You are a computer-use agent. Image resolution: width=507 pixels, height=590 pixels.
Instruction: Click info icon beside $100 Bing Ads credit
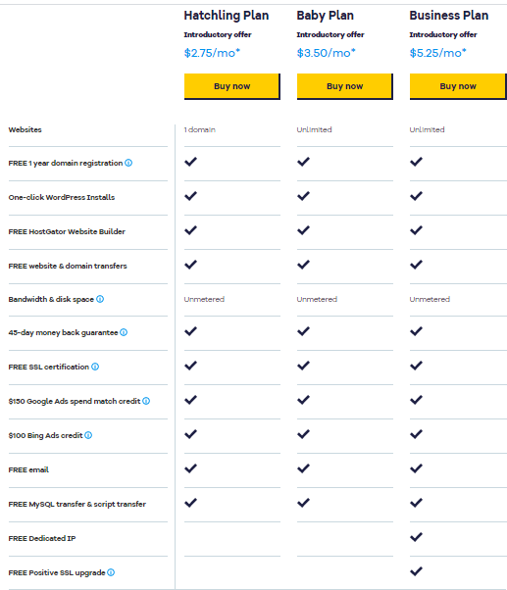88,435
